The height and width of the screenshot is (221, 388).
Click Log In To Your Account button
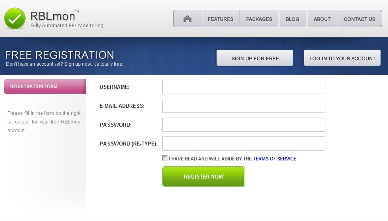(x=342, y=58)
